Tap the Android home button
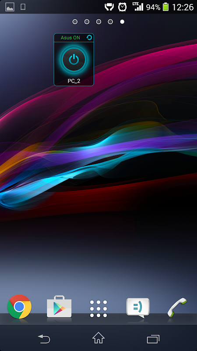The width and height of the screenshot is (197, 351). click(98, 338)
